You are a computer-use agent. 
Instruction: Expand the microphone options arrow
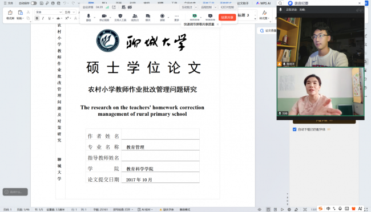95,18
